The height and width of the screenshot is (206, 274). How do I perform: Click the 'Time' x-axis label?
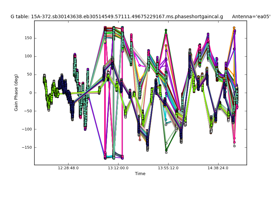pyautogui.click(x=140, y=174)
